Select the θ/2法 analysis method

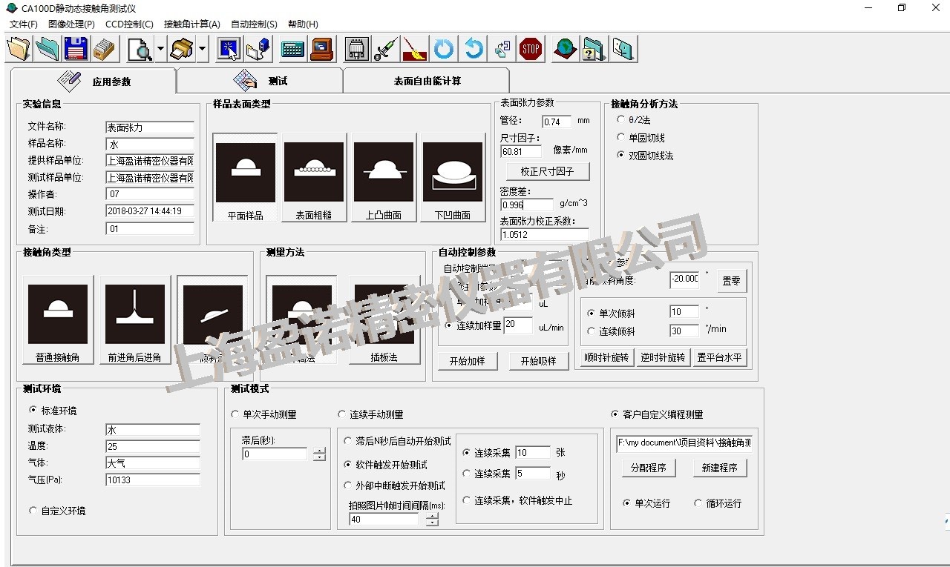(621, 119)
